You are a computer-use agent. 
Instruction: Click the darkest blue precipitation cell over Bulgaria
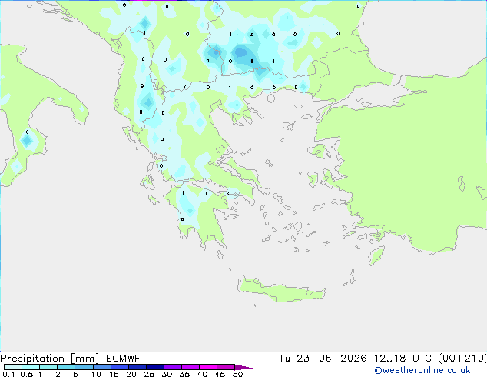[241, 53]
